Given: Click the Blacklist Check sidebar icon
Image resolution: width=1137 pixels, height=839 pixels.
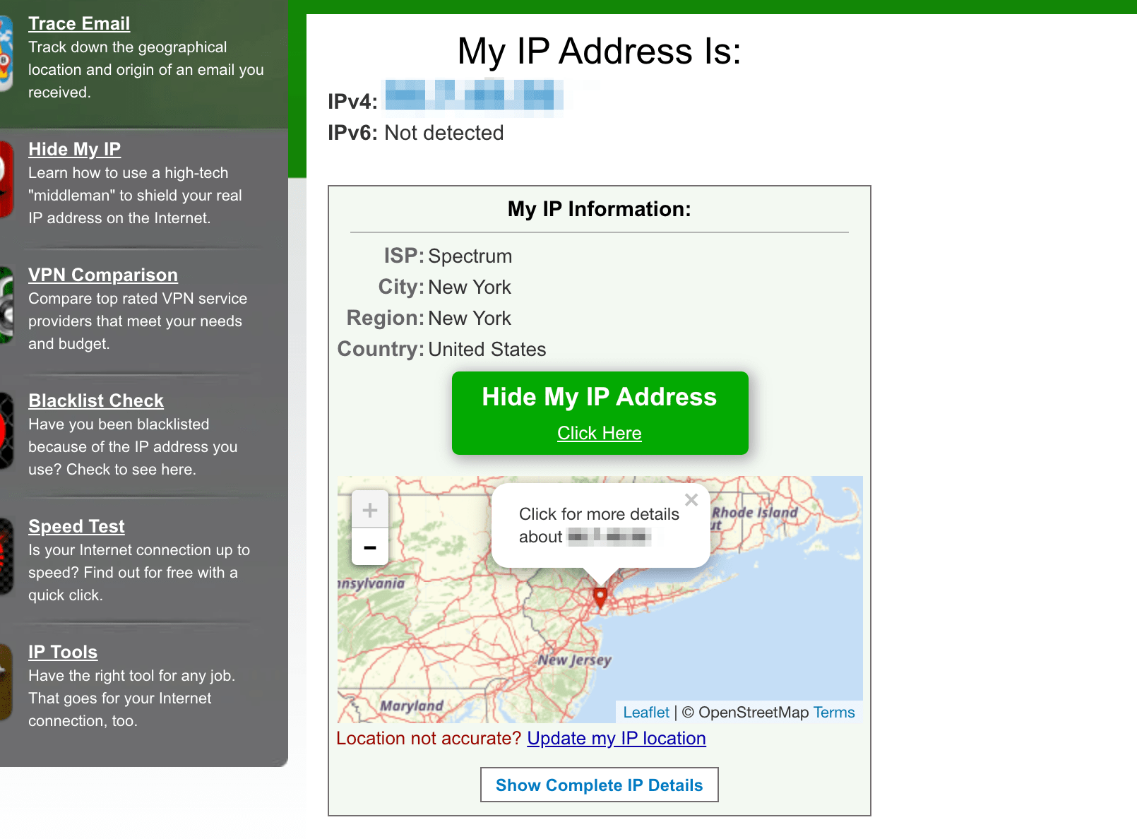Looking at the screenshot, I should (x=6, y=431).
